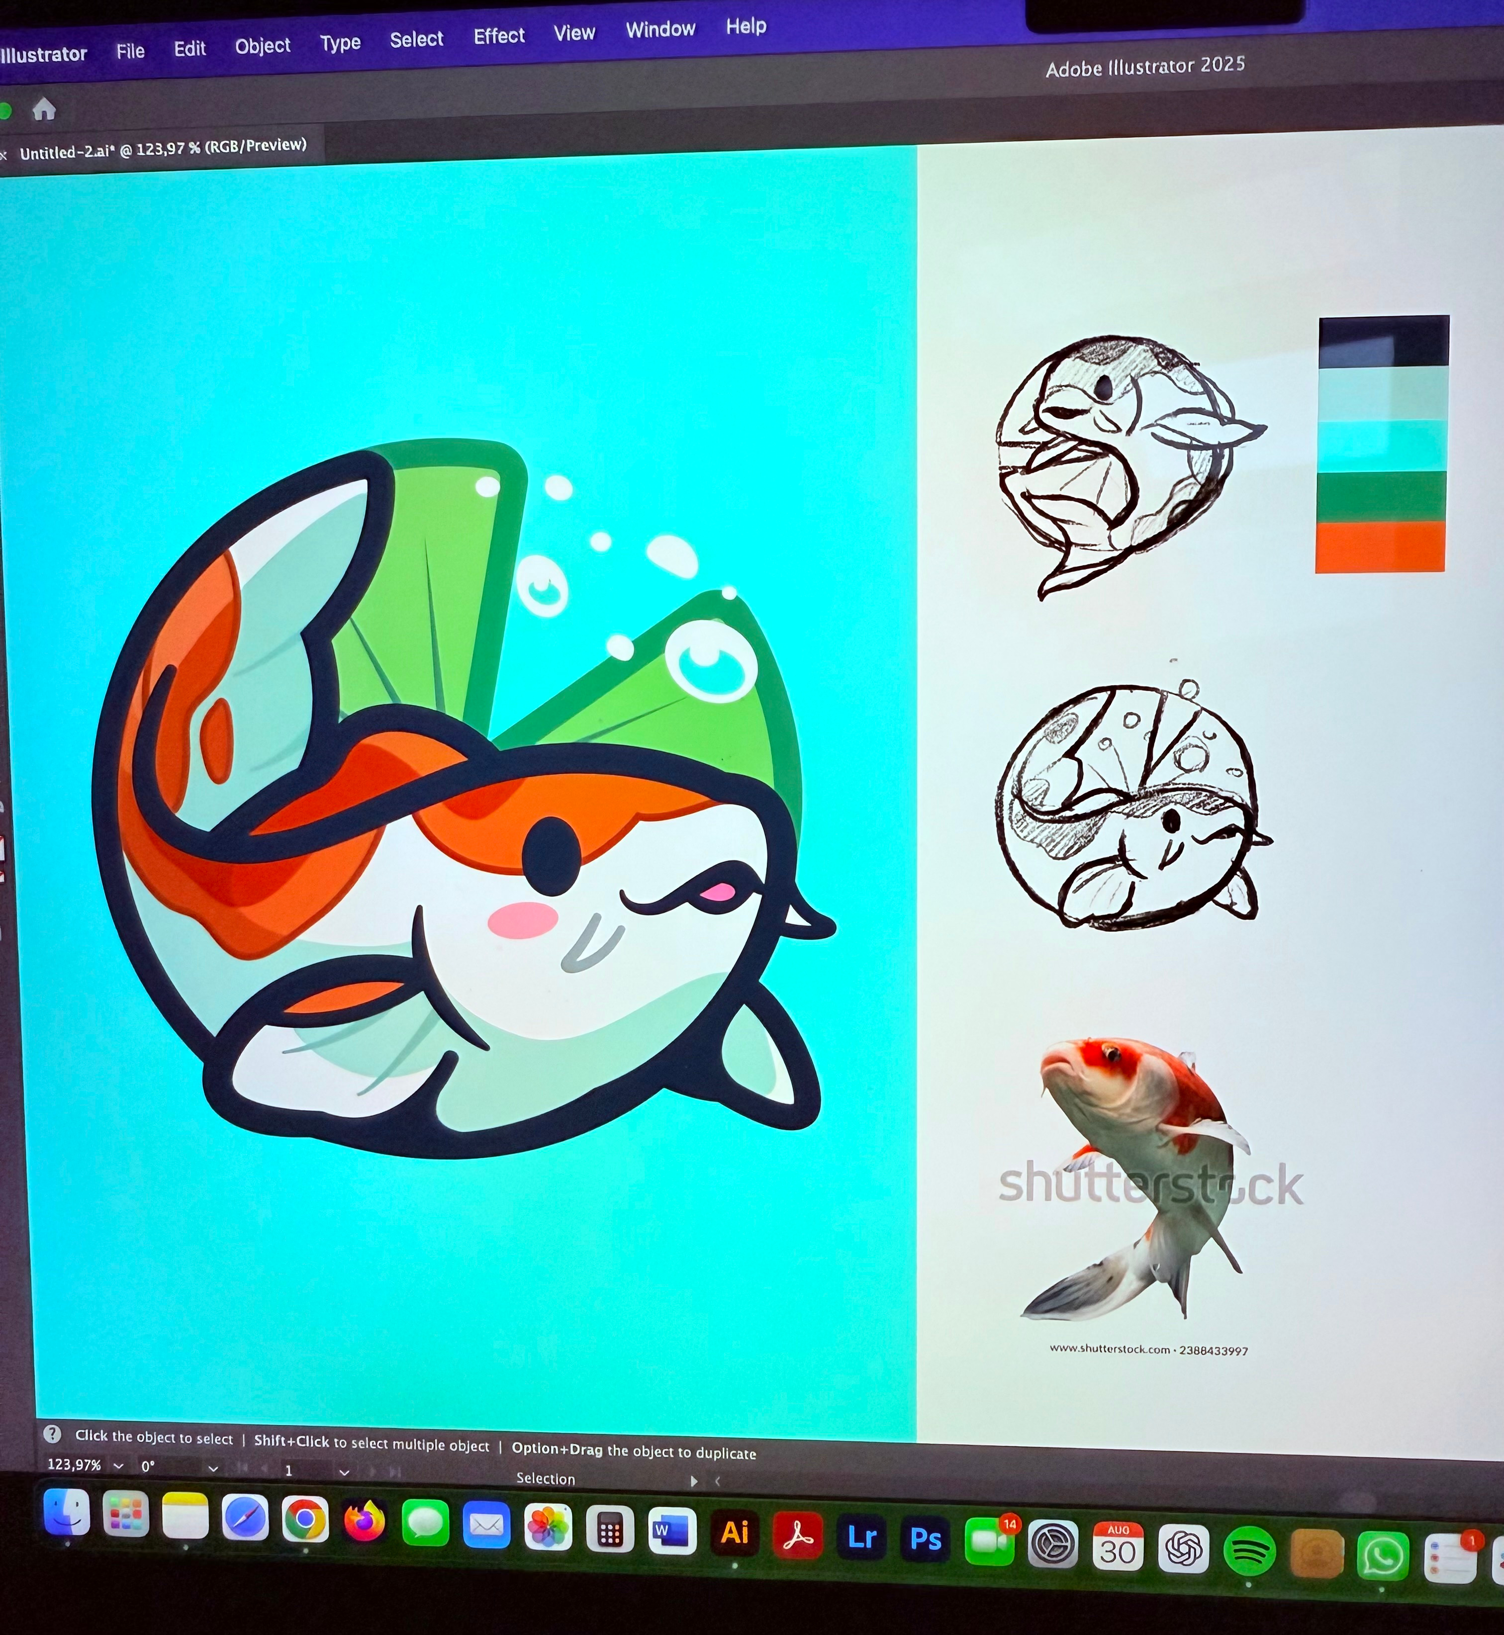Launch Firefox from the dock
Screen dimensions: 1504x1635
365,1521
